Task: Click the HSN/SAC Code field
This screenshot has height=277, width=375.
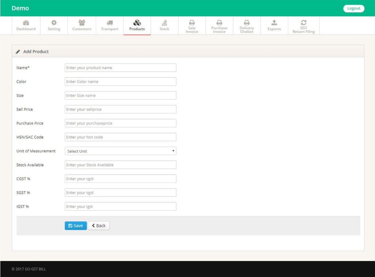Action: click(x=120, y=137)
